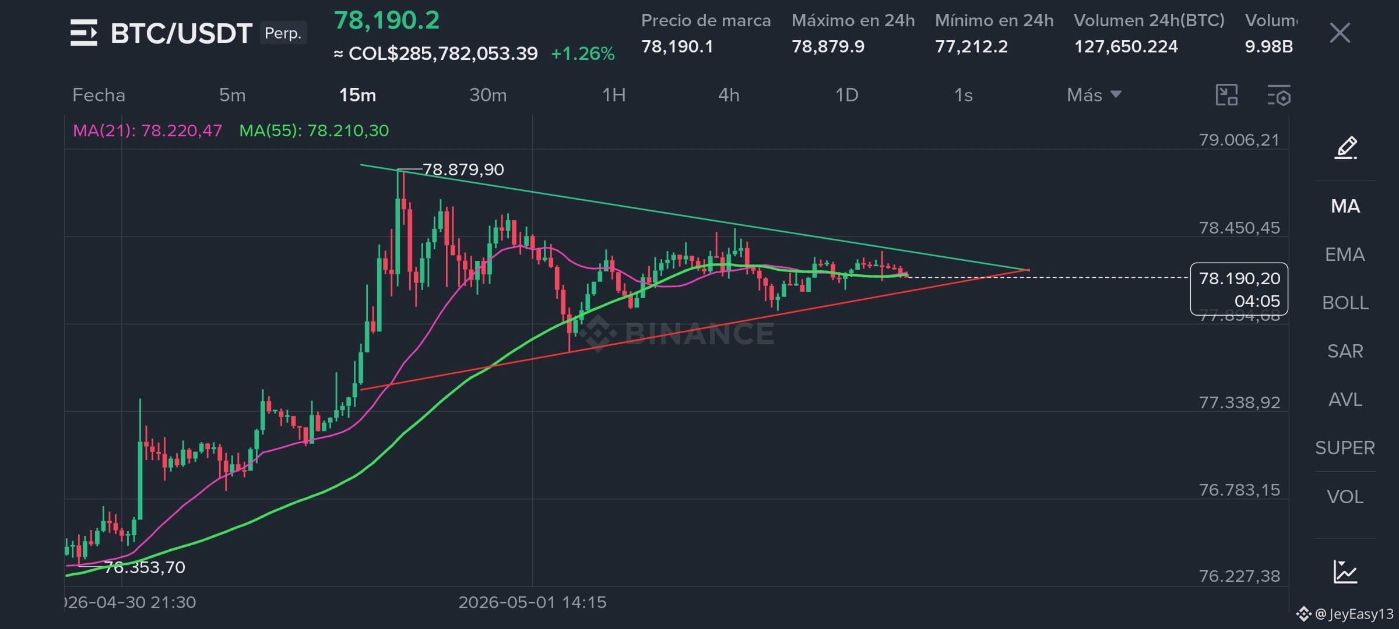Click the MA(55) value label
Screen dimensions: 1399x629
tap(314, 130)
